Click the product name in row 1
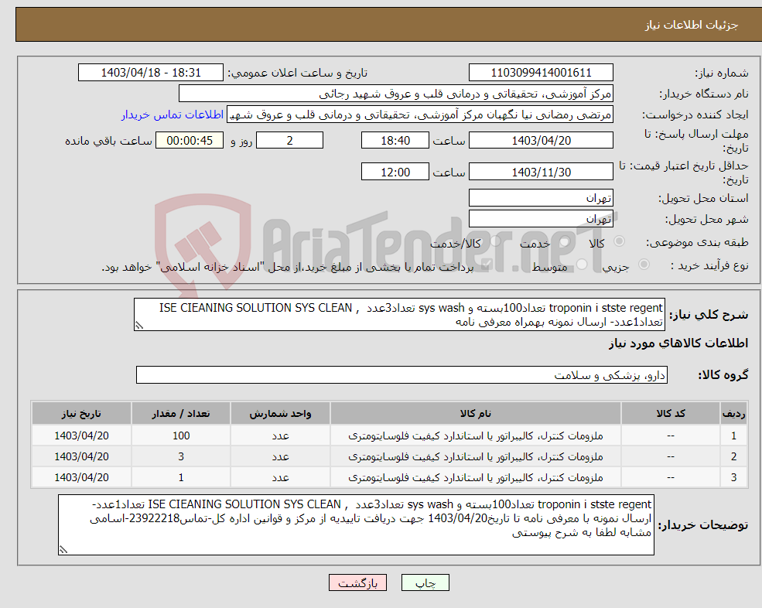Screen dimensions: 762x608 pyautogui.click(x=475, y=436)
